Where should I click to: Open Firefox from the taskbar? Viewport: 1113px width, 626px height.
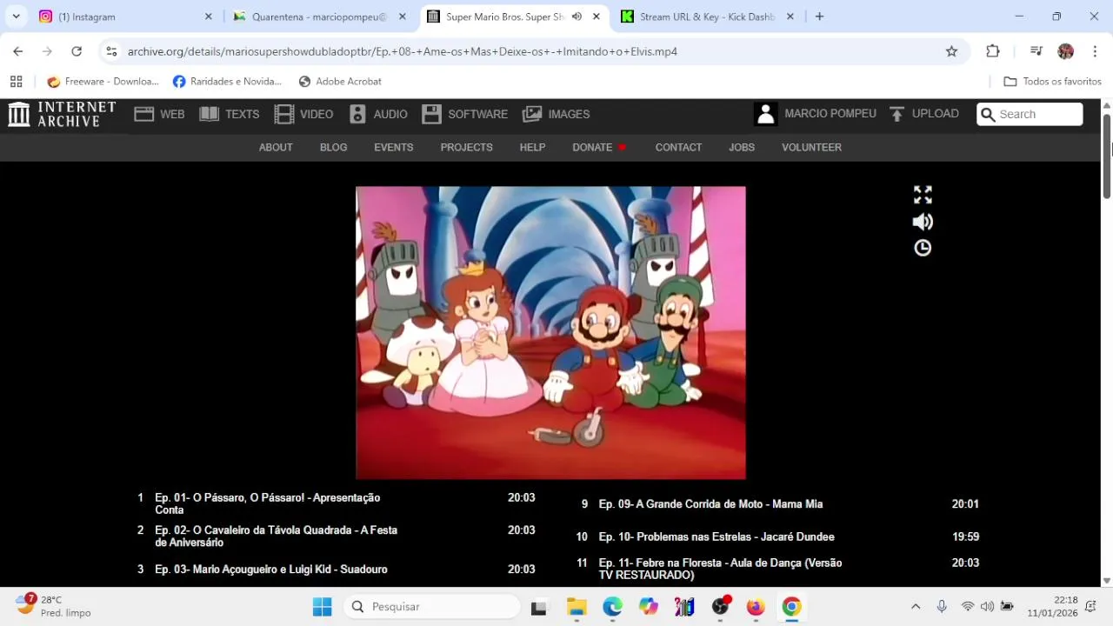pyautogui.click(x=756, y=607)
